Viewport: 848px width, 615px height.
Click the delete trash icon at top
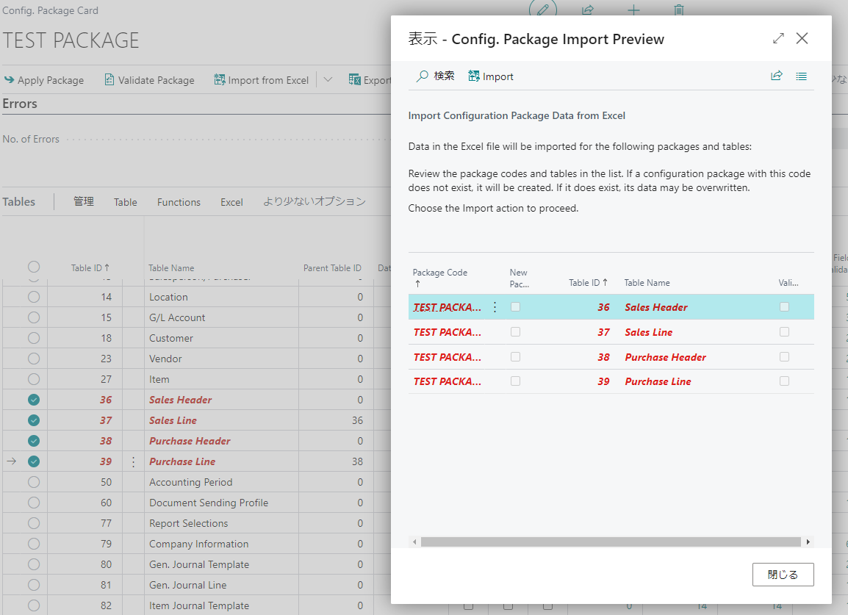[678, 10]
